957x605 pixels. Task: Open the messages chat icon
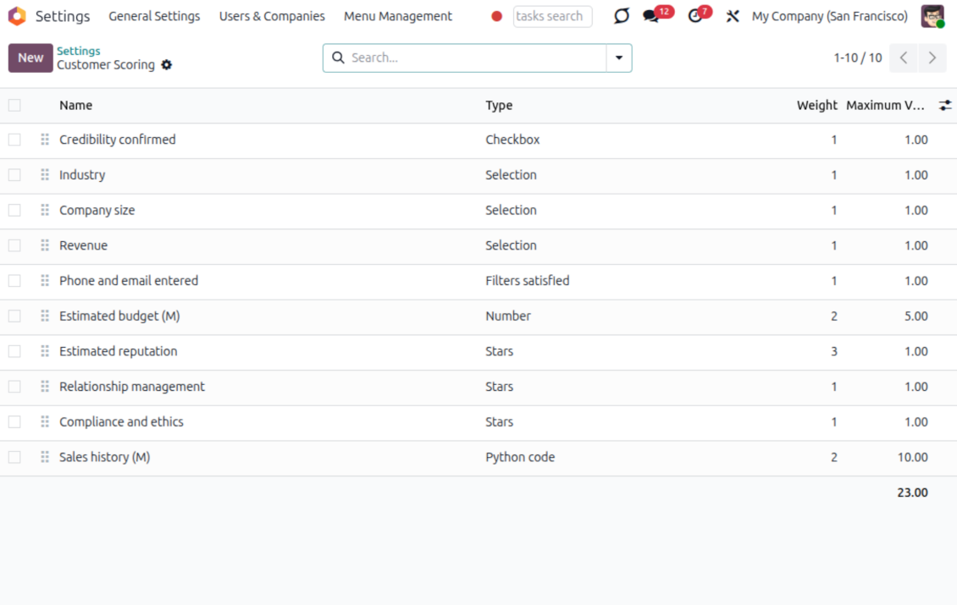click(x=650, y=16)
